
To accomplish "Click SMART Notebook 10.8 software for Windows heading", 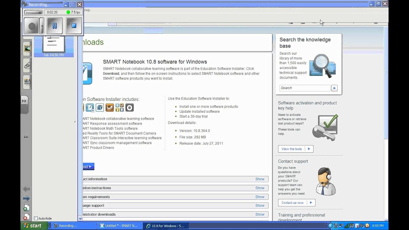I will [x=155, y=62].
